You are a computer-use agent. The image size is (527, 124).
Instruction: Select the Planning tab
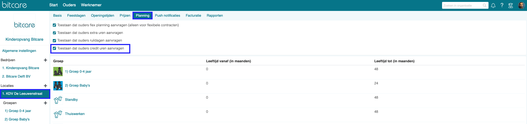coord(143,16)
